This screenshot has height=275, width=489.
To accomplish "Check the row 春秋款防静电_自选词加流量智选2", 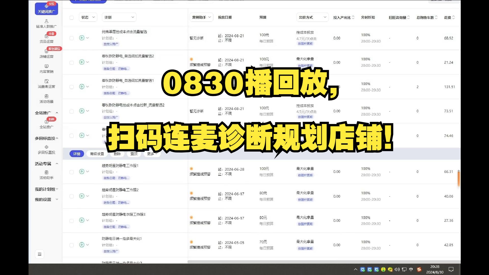I will click(72, 63).
